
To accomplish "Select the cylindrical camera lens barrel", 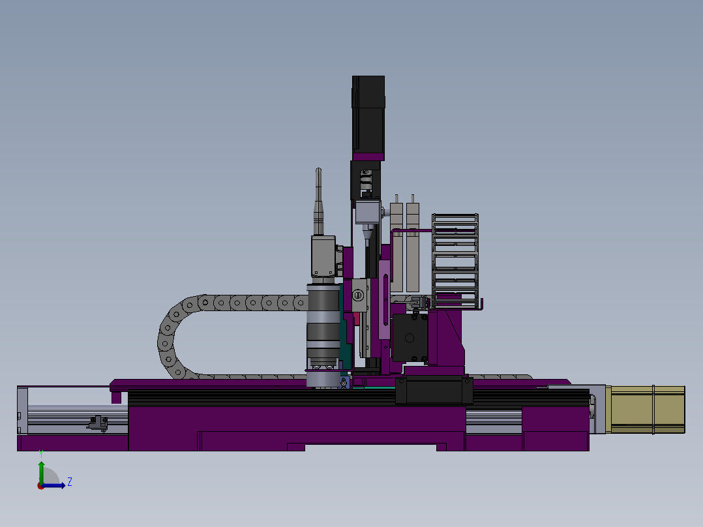I will (323, 325).
